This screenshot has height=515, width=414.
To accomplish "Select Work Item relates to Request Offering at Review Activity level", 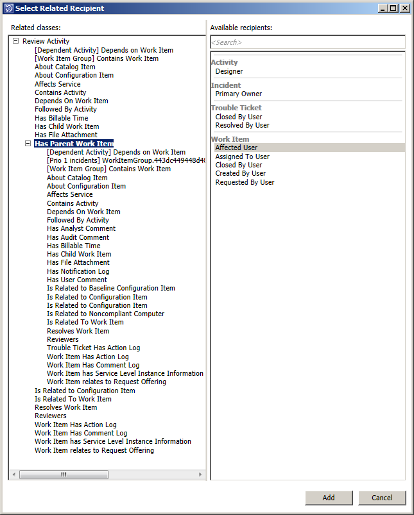I will point(94,450).
